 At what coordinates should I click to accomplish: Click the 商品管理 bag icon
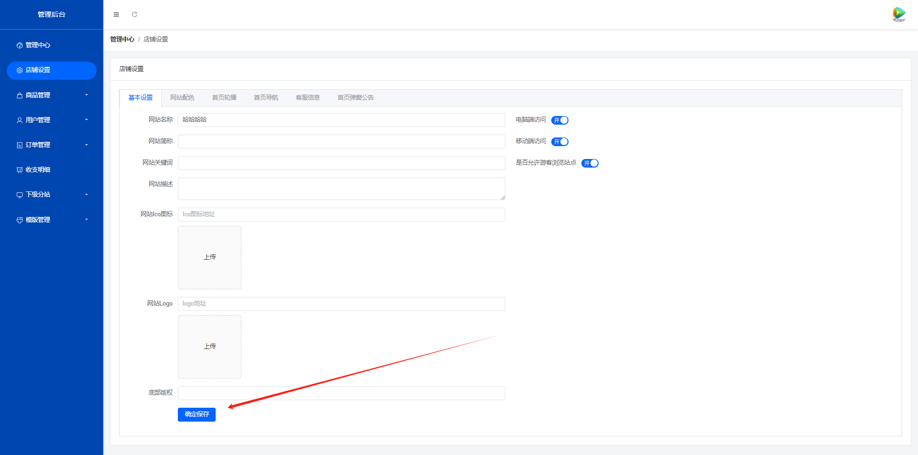point(20,95)
